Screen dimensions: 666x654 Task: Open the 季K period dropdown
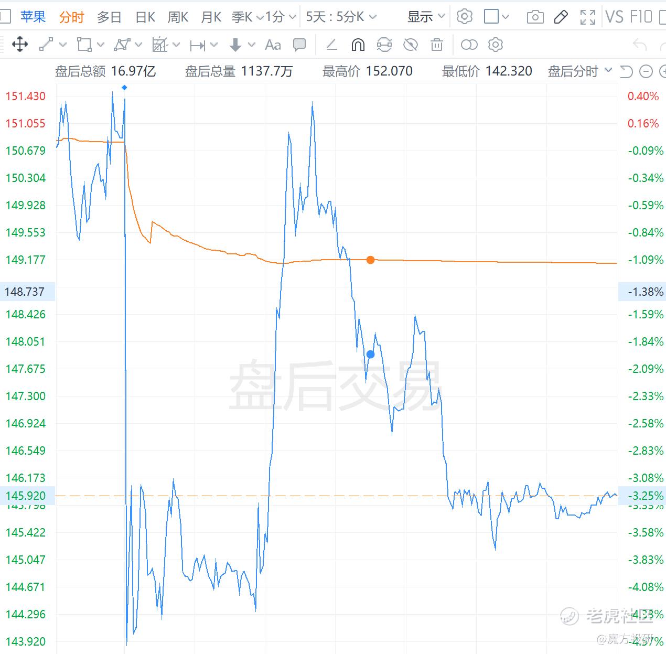coord(247,17)
